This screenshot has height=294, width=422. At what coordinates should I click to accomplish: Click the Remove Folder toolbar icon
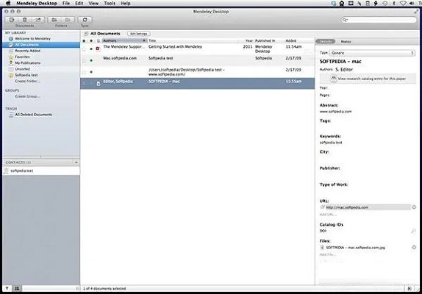pyautogui.click(x=68, y=20)
